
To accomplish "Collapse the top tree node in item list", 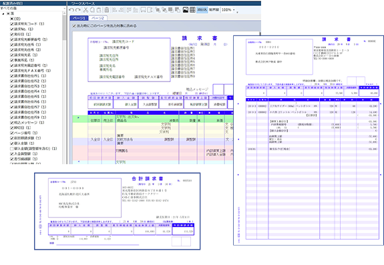I will point(3,14).
